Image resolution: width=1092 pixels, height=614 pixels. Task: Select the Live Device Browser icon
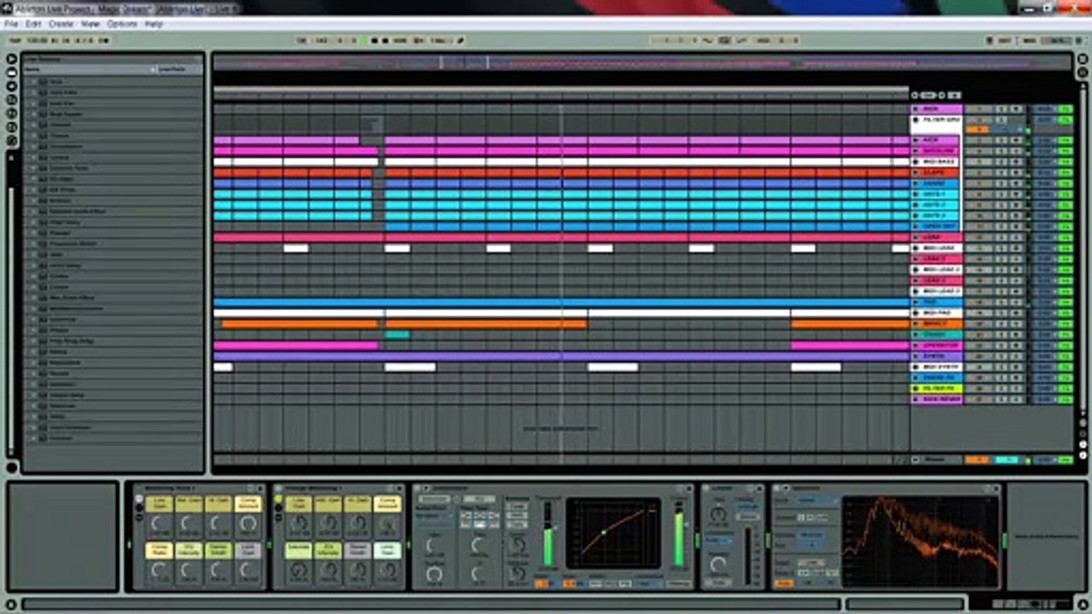12,72
